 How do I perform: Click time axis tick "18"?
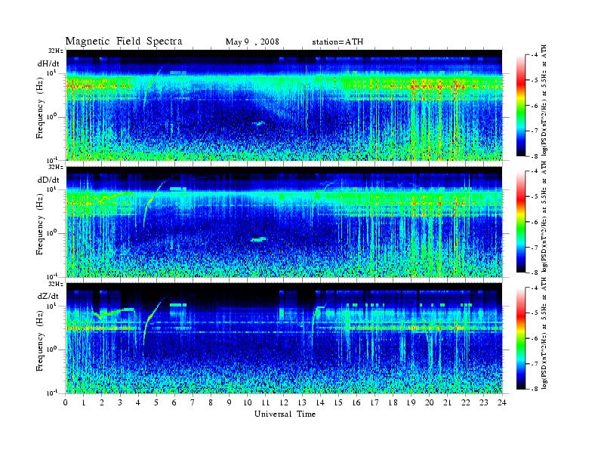pyautogui.click(x=393, y=402)
